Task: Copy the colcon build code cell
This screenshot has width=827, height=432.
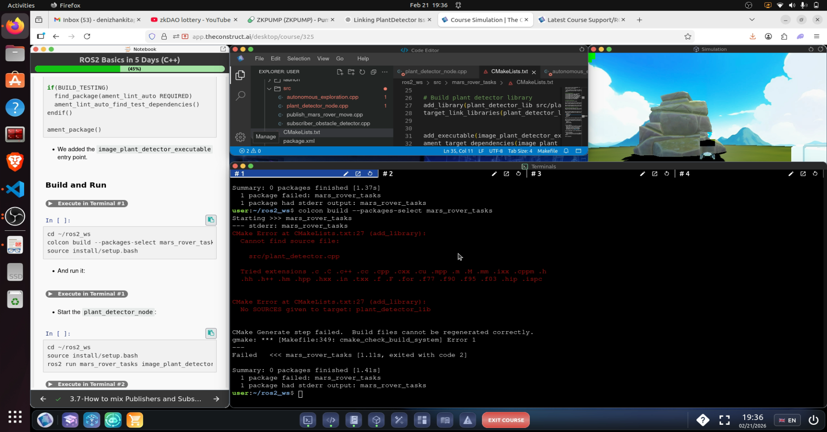Action: coord(211,220)
